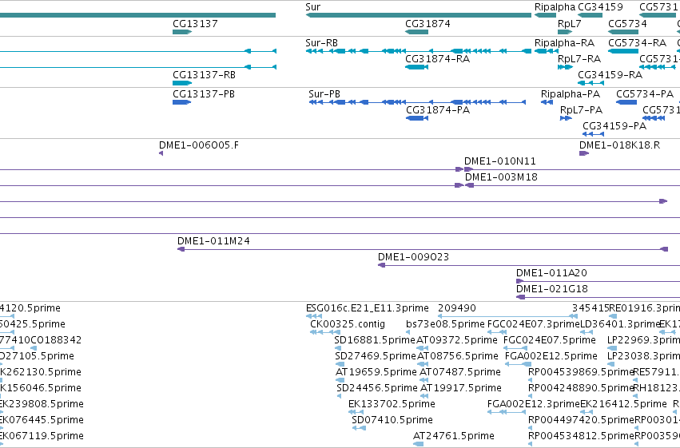Select the DME1-006O05.F clone label
This screenshot has width=680, height=448.
pyautogui.click(x=199, y=145)
